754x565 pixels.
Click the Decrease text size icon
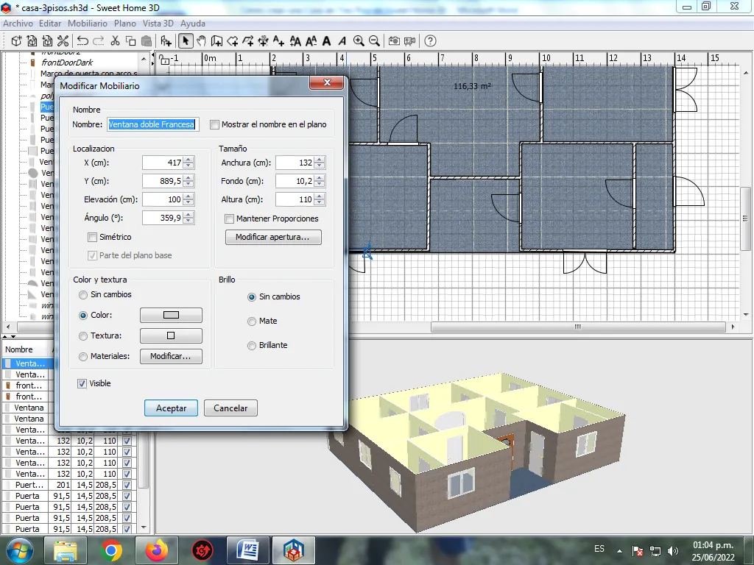[311, 41]
